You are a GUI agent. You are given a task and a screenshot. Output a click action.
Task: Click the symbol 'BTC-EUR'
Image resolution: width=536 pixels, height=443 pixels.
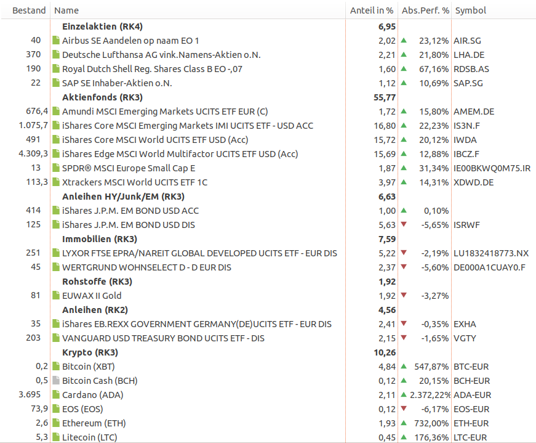click(x=471, y=367)
